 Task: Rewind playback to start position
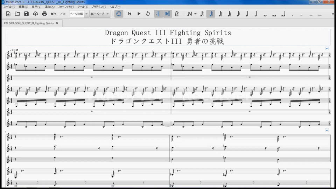click(129, 14)
